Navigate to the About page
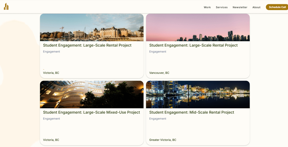The width and height of the screenshot is (288, 147). coord(256,7)
